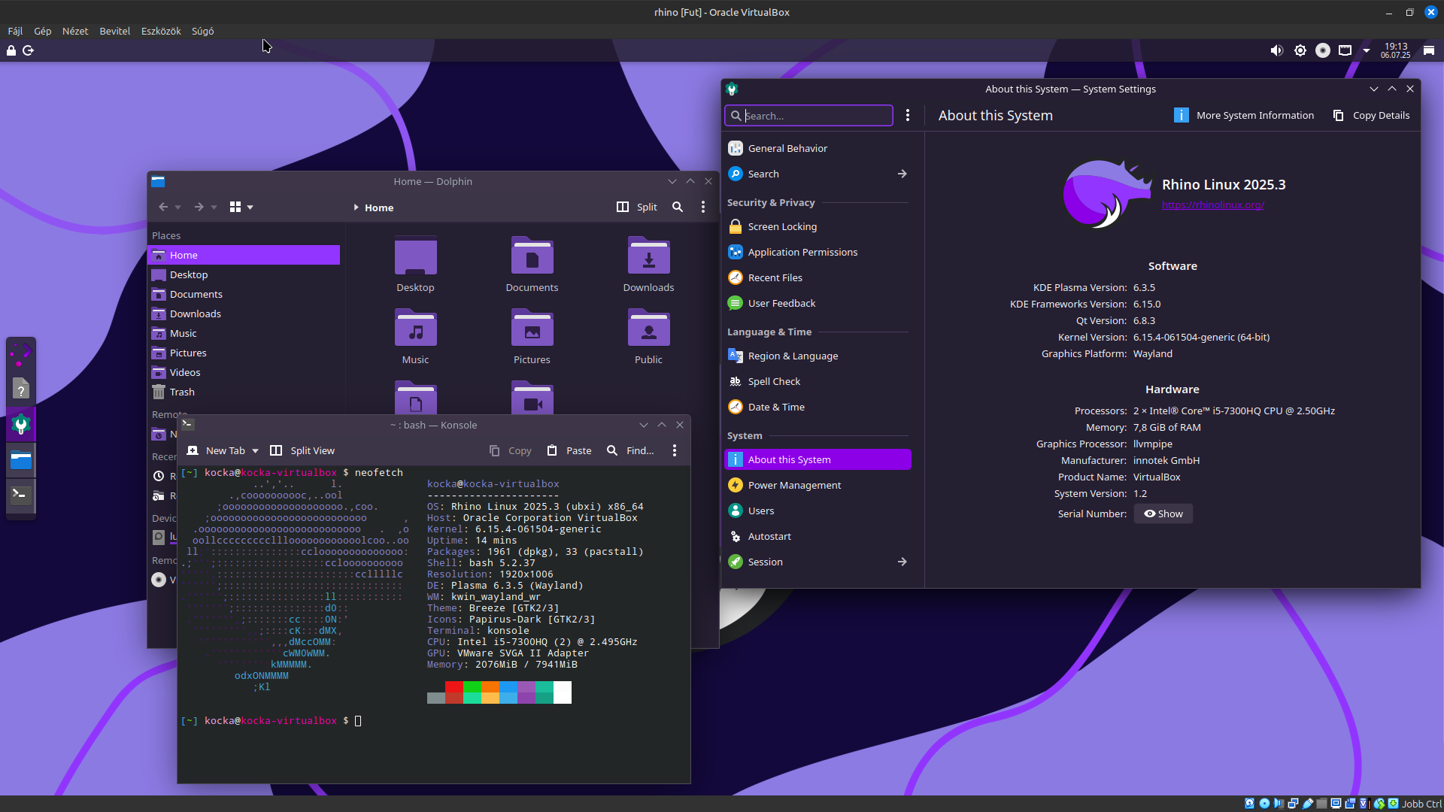The height and width of the screenshot is (812, 1444).
Task: Open General Behavior settings
Action: pos(818,148)
